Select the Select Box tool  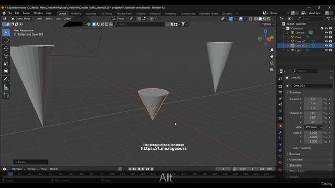click(x=6, y=32)
